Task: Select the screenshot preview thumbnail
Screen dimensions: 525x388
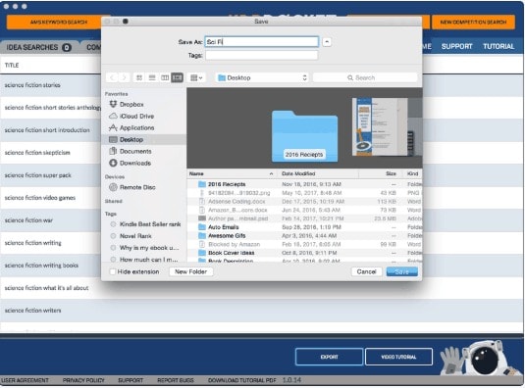Action: (x=380, y=126)
